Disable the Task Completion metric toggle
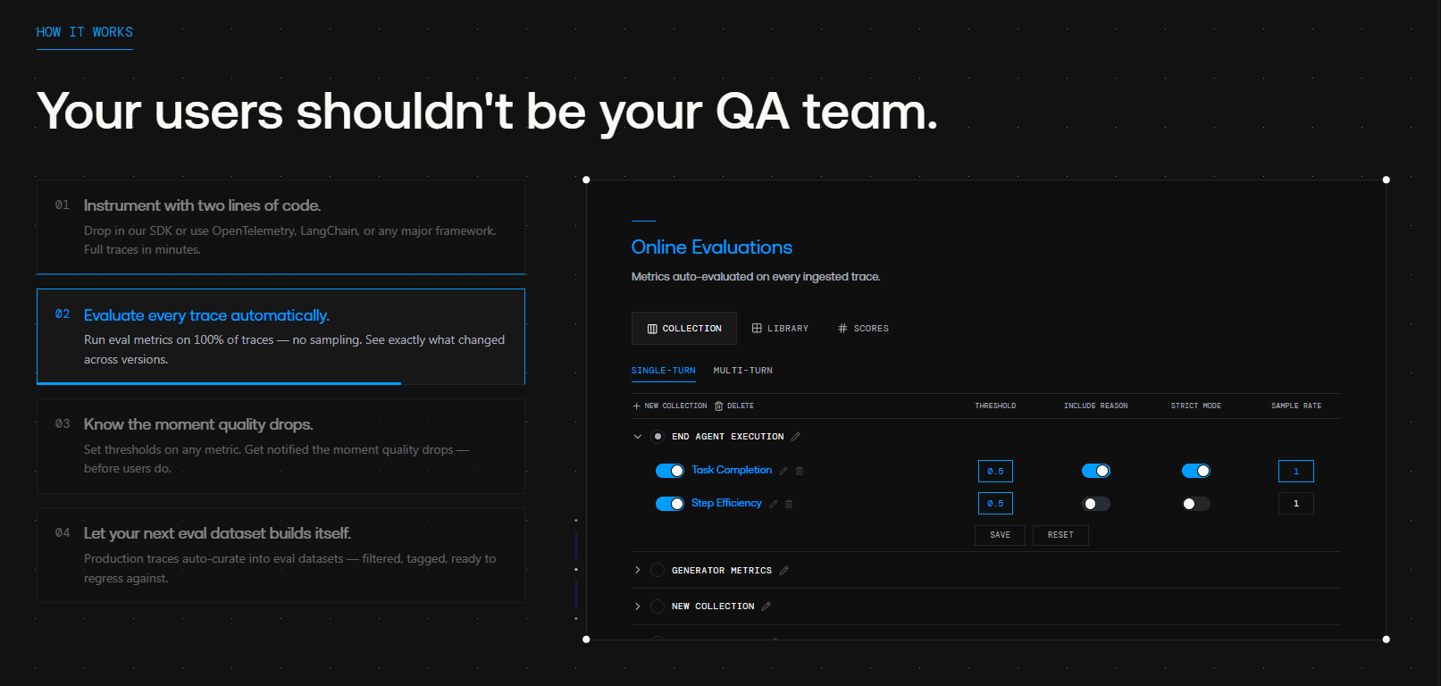The height and width of the screenshot is (686, 1441). [x=670, y=471]
